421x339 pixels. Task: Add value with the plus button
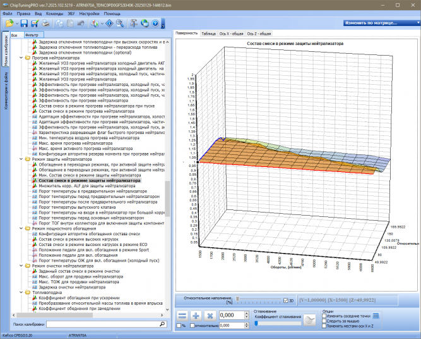click(x=196, y=316)
